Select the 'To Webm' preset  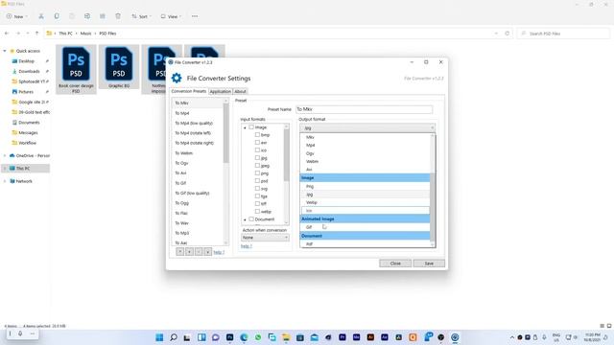pyautogui.click(x=198, y=153)
